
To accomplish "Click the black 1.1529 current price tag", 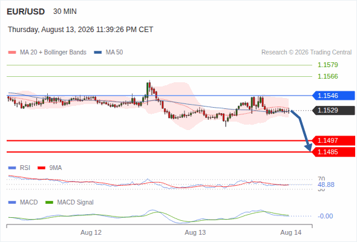I will pos(333,111).
